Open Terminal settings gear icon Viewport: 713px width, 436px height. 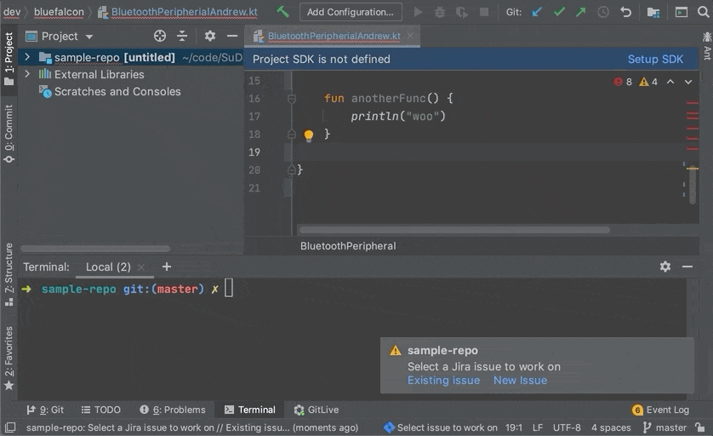[665, 267]
